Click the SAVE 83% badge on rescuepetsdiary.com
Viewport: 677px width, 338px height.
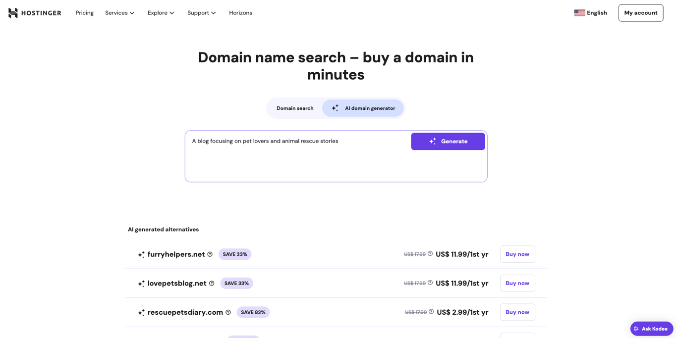tap(253, 312)
